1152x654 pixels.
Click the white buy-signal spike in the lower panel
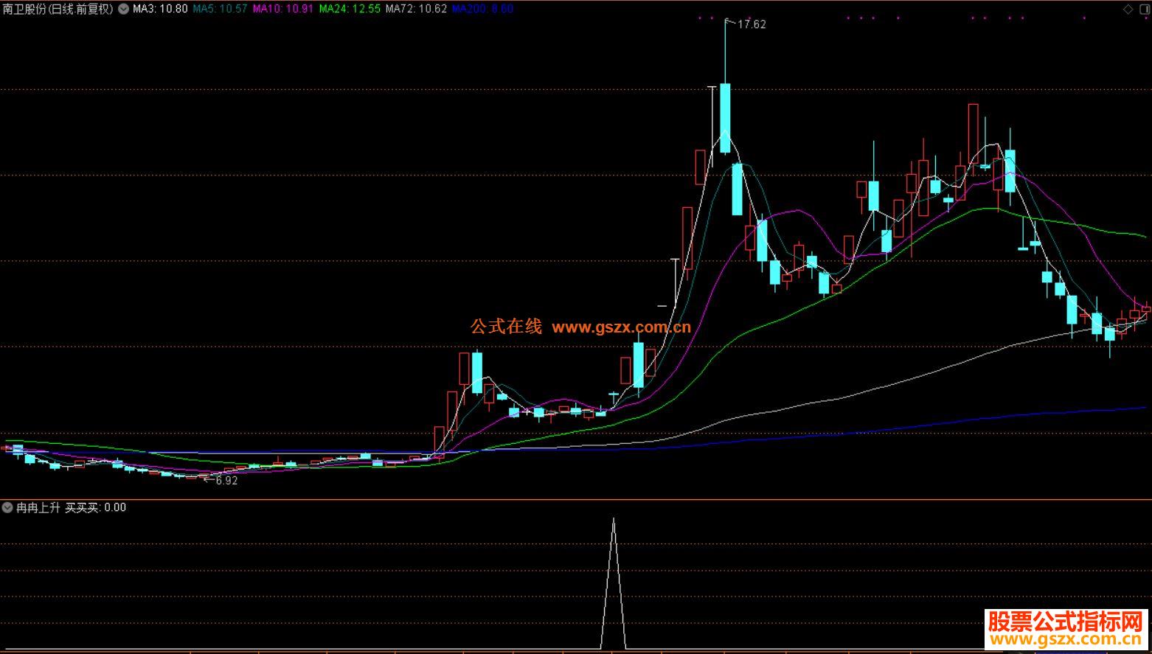[x=613, y=582]
